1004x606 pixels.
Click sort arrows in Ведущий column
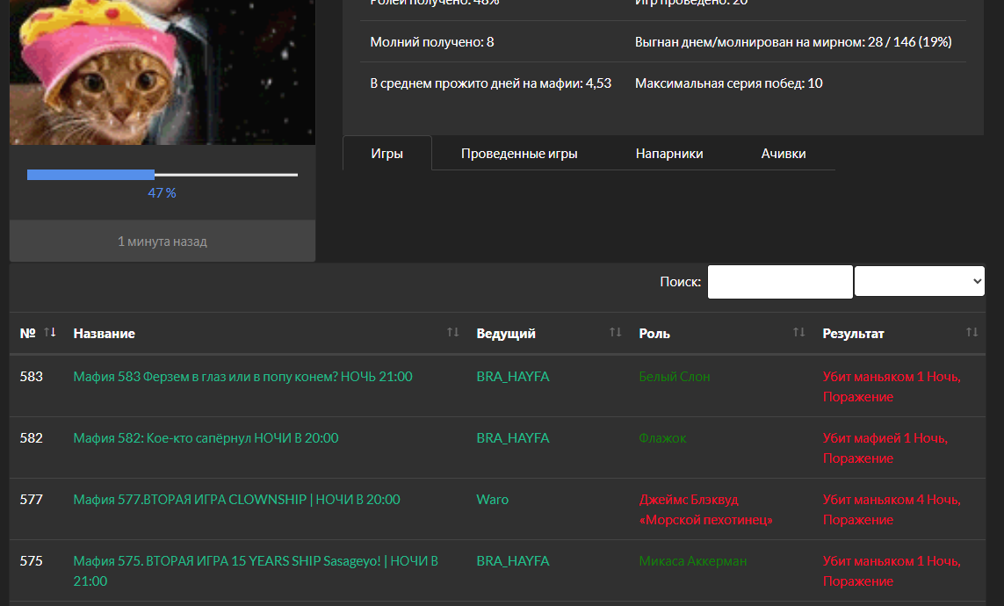point(615,332)
